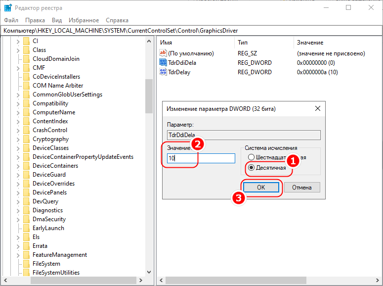
Task: Click the Registry Editor title bar icon
Action: [x=8, y=8]
